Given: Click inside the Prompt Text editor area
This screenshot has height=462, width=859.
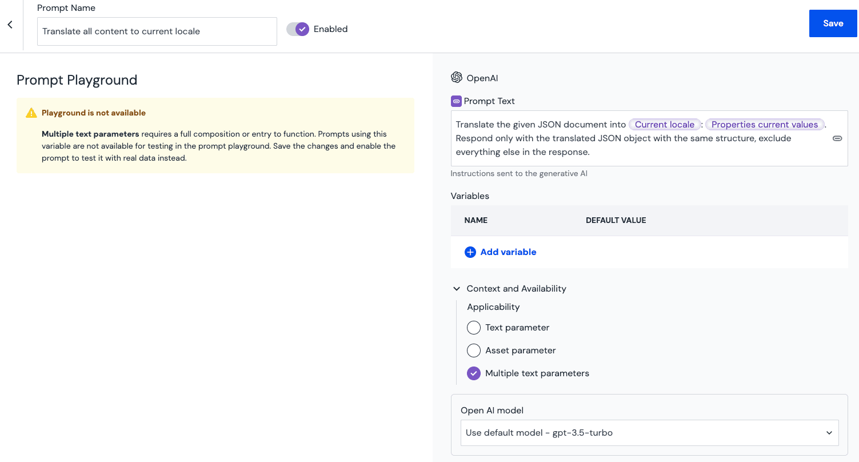Looking at the screenshot, I should coord(629,152).
